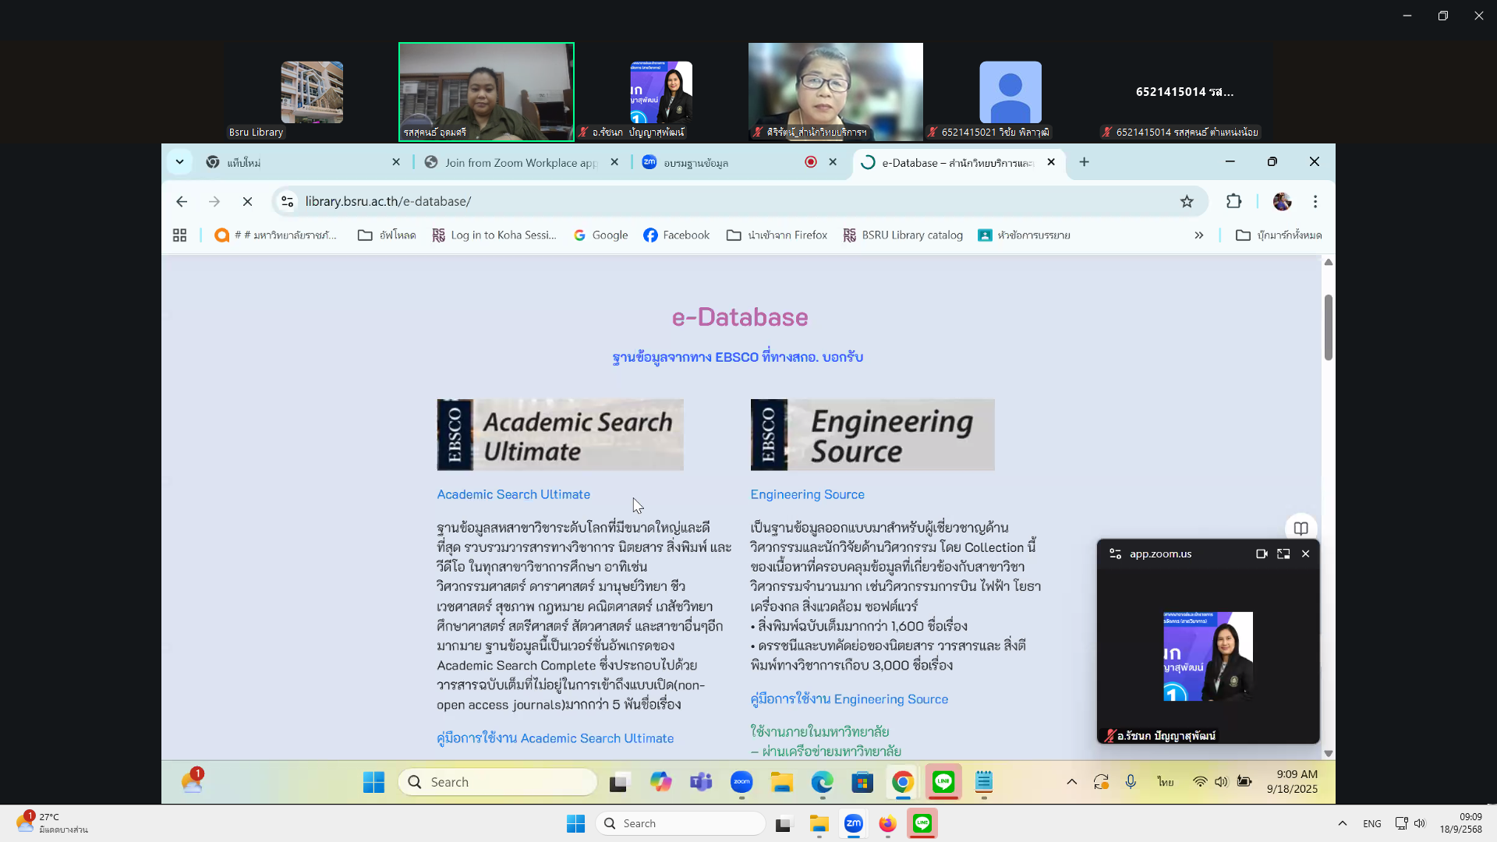Screen dimensions: 1497x842
Task: Click the microphone icon in shared system tray
Action: 1131,782
